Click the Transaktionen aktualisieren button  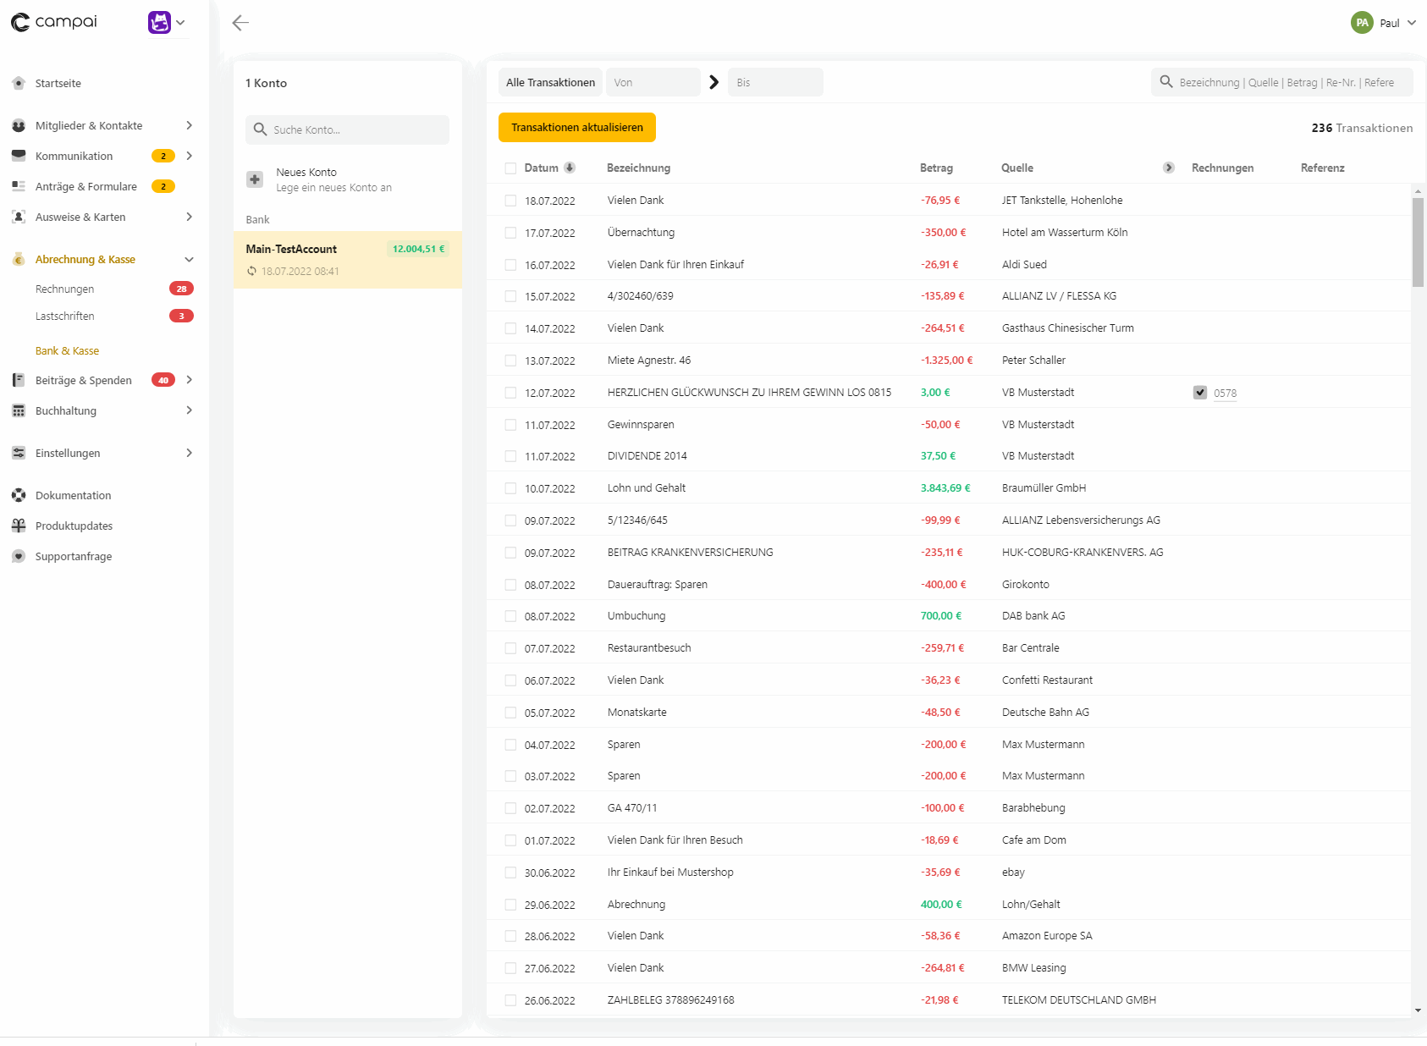pos(576,127)
